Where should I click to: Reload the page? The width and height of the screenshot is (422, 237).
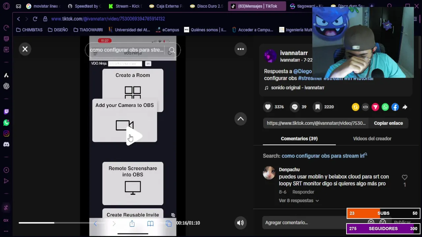pyautogui.click(x=35, y=19)
